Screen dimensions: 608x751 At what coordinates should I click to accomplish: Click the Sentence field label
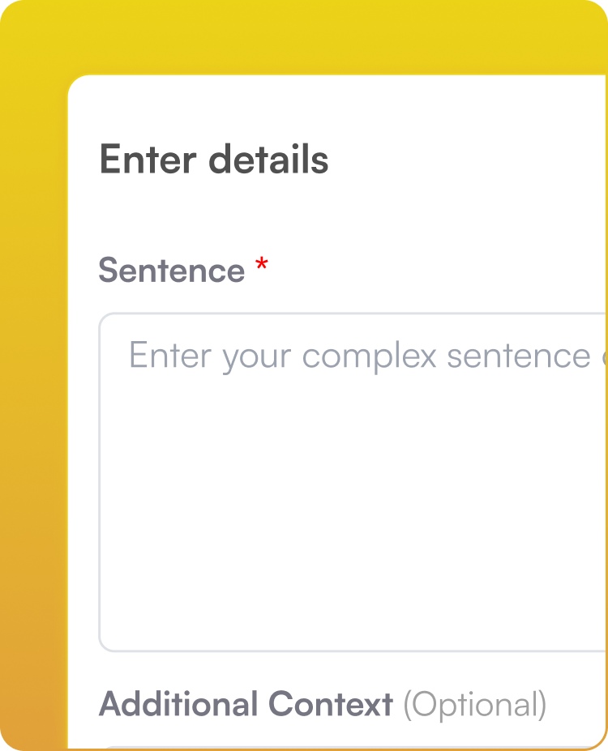pyautogui.click(x=172, y=270)
